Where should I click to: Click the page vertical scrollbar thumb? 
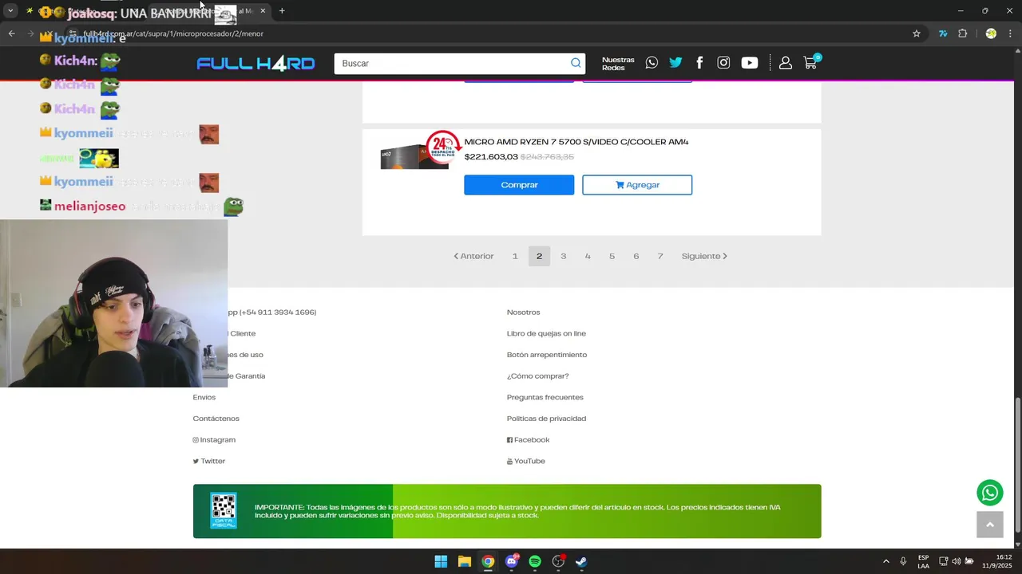coord(1017,466)
